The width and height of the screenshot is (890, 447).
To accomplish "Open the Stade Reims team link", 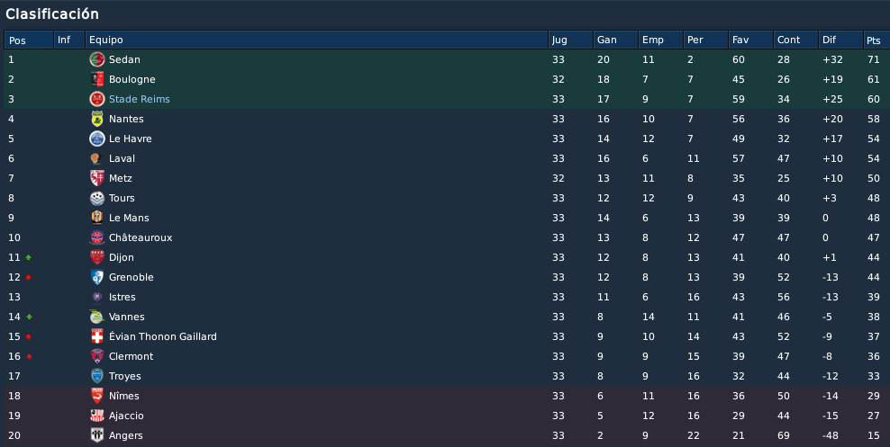I will tap(139, 99).
